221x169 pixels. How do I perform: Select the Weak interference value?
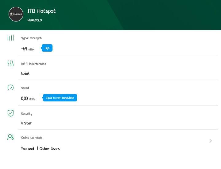(x=25, y=73)
